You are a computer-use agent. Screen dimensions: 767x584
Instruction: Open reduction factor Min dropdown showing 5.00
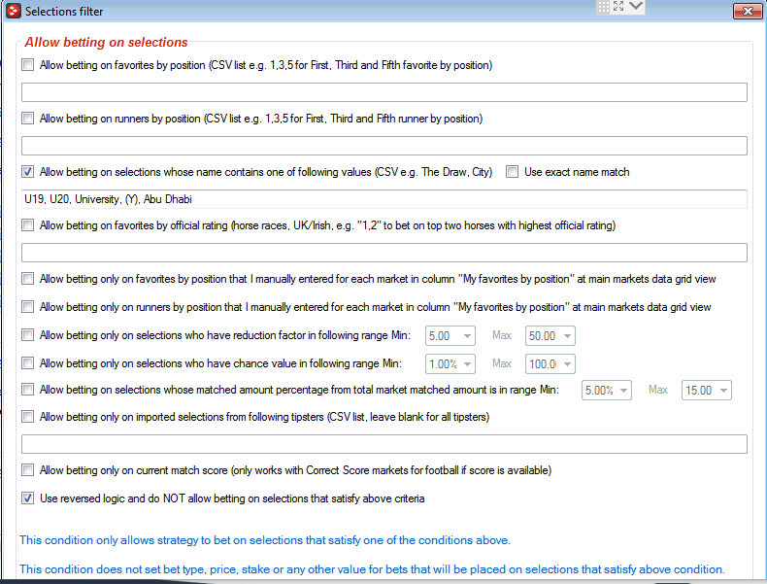(x=450, y=336)
